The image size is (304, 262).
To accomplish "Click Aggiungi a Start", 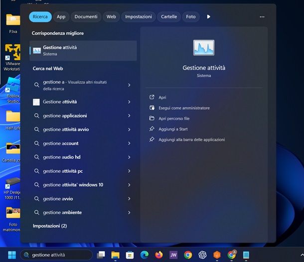I will 173,129.
